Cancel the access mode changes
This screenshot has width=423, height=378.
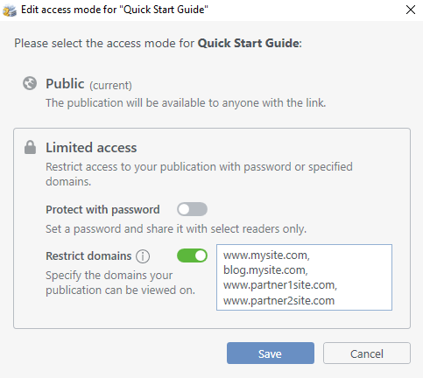(x=367, y=353)
